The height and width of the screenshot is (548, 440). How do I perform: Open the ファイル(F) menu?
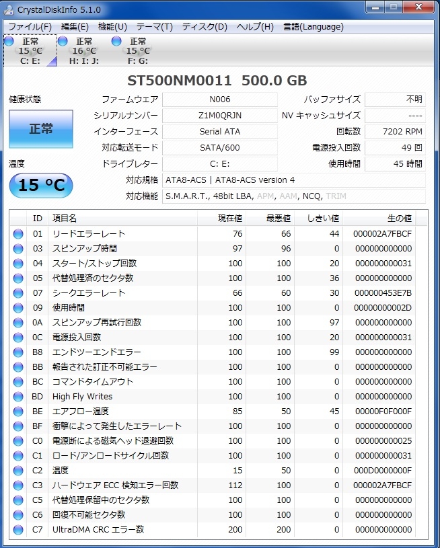point(30,27)
